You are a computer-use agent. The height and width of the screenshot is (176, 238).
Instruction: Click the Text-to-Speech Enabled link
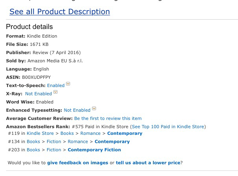[55, 85]
